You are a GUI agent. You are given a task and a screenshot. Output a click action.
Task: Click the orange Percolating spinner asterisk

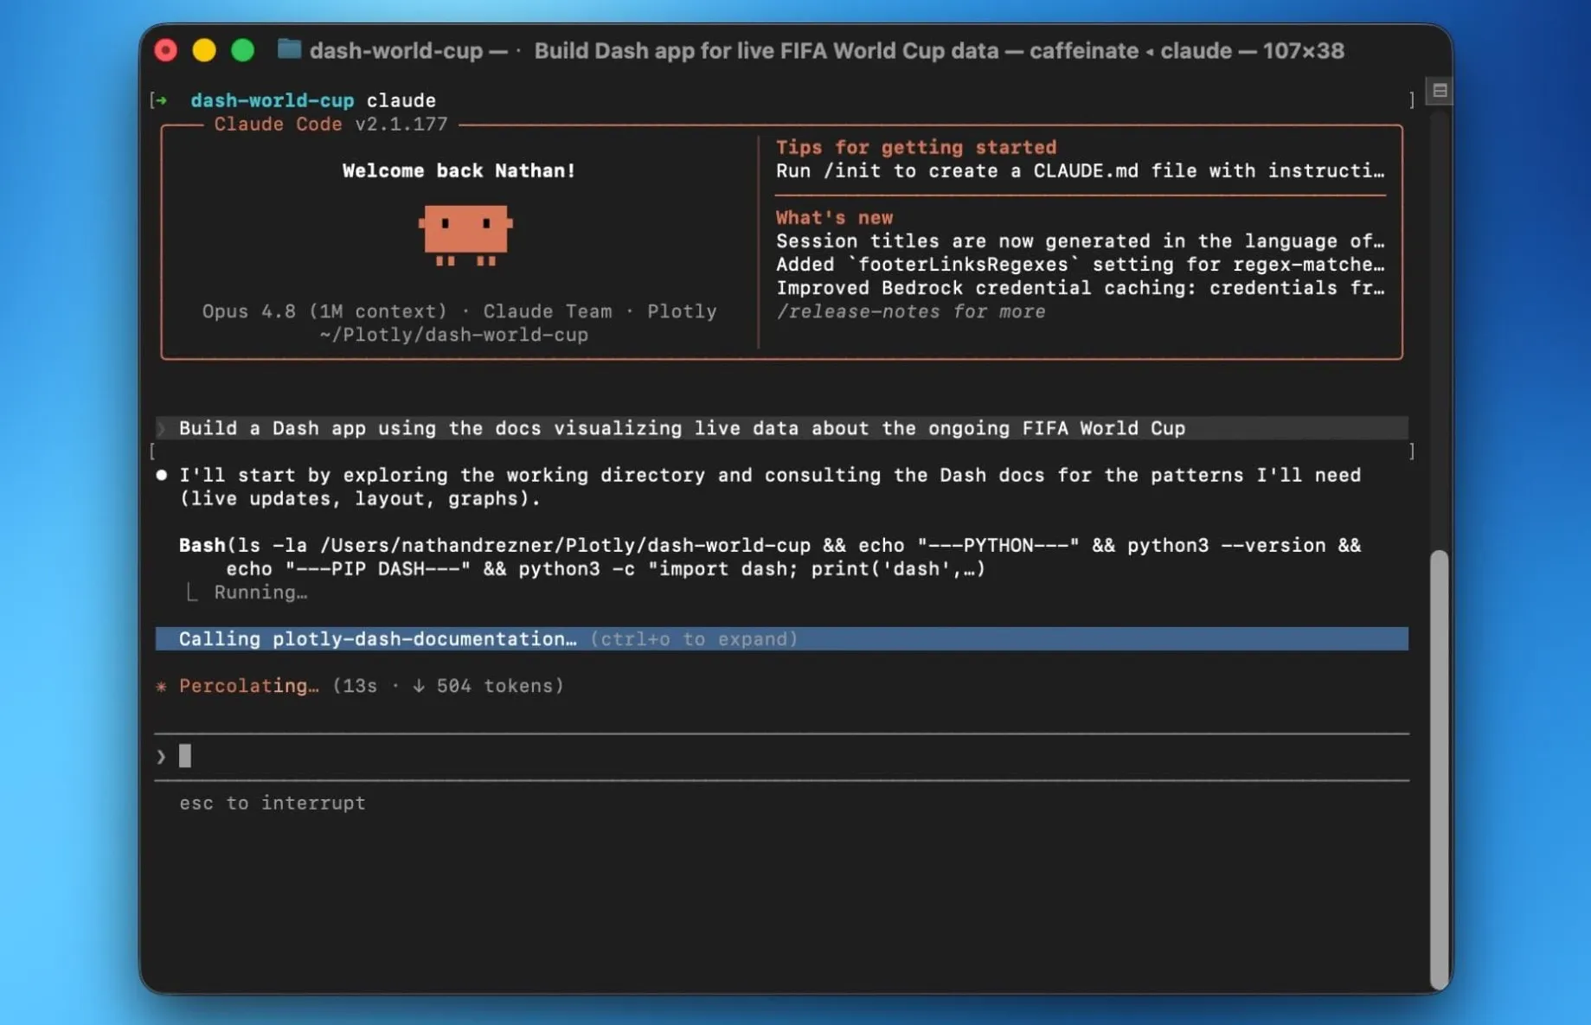tap(161, 686)
